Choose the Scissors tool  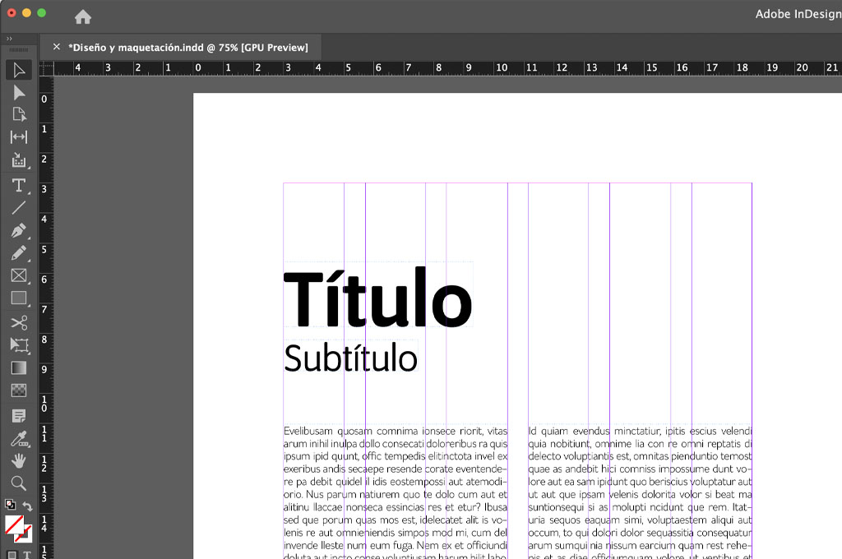point(19,322)
